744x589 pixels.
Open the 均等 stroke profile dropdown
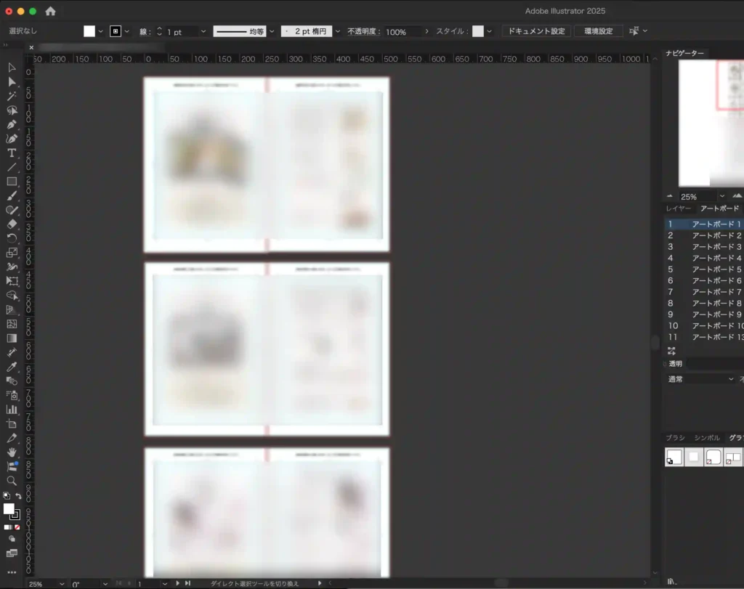[272, 31]
